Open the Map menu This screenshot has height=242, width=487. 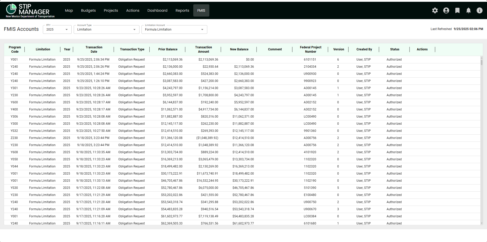coord(69,10)
